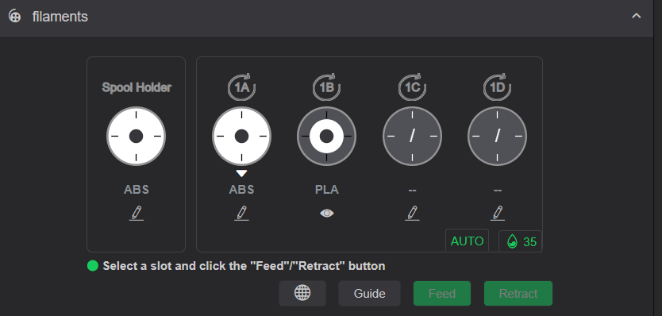The height and width of the screenshot is (316, 662).
Task: Toggle the AUTO refill option
Action: [x=467, y=241]
